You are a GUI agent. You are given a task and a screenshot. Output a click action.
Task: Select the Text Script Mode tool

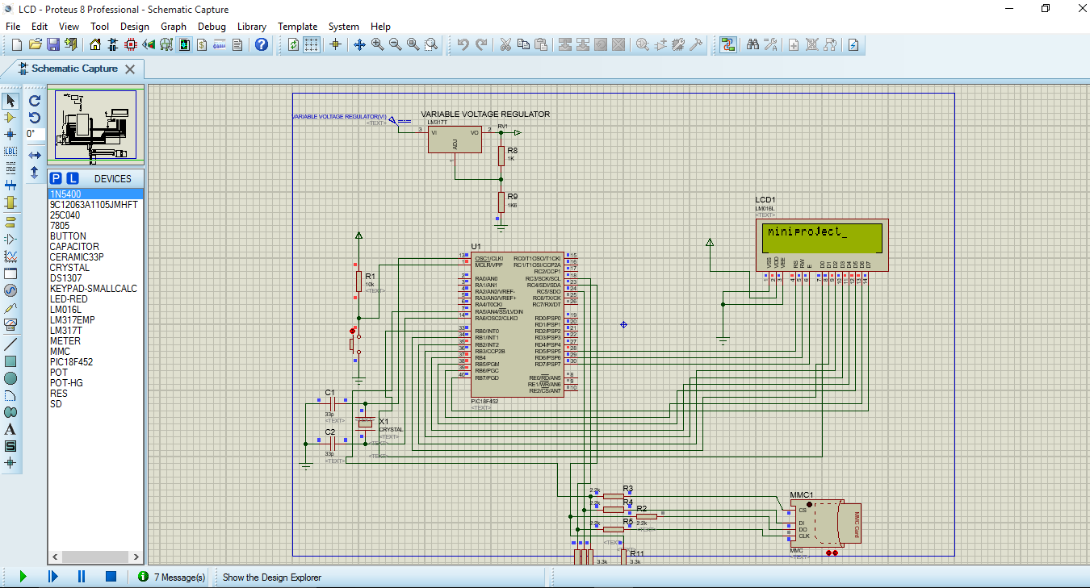10,168
